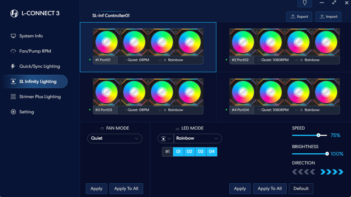Click the Setting gear icon
Screen dimensions: 351x197
(x=13, y=112)
